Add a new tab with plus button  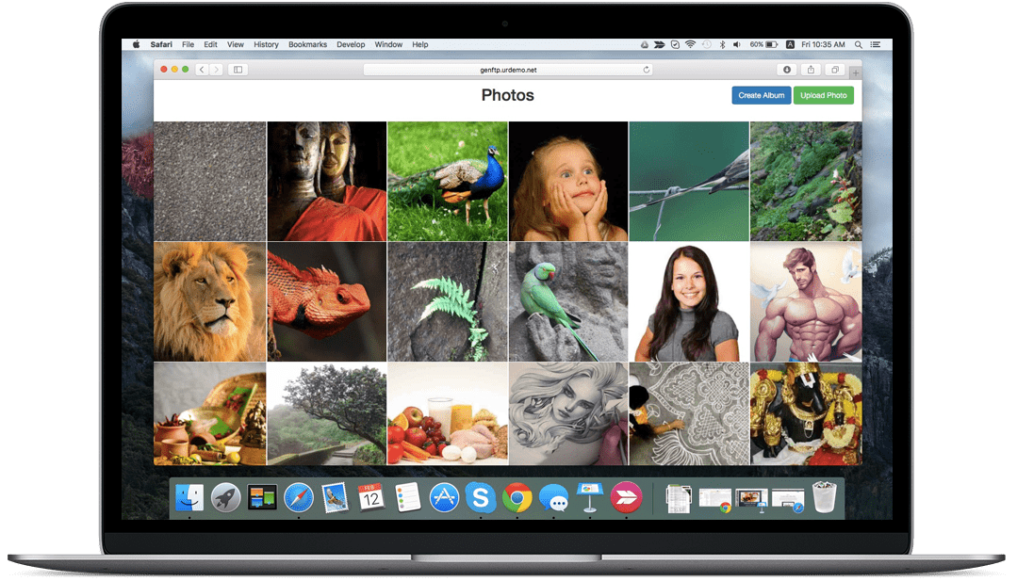[x=855, y=73]
